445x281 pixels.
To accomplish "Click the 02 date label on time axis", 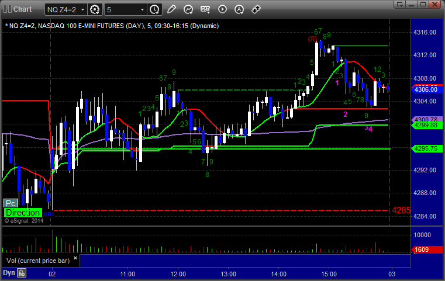I will click(x=52, y=274).
